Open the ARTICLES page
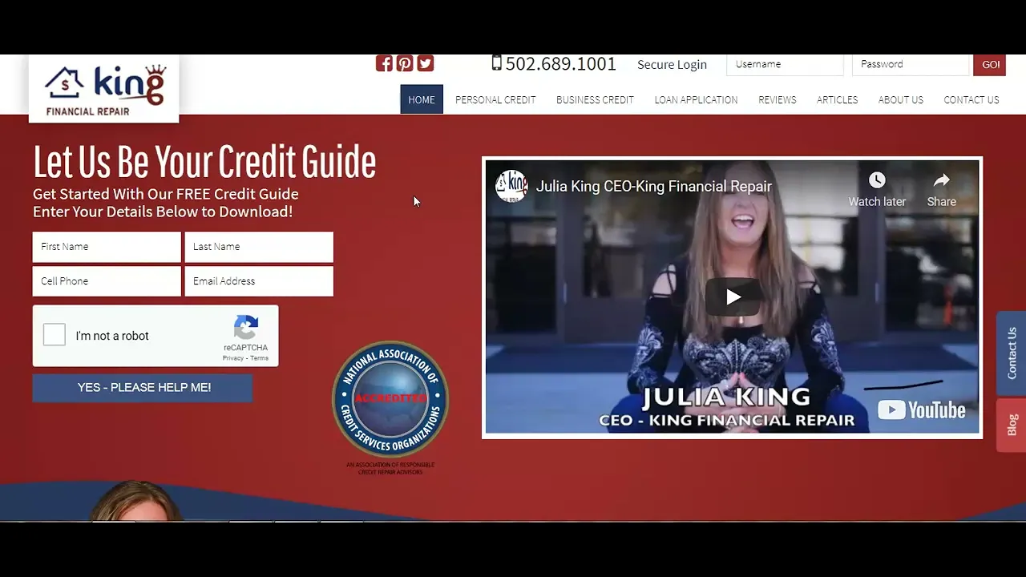The height and width of the screenshot is (577, 1026). pyautogui.click(x=837, y=100)
